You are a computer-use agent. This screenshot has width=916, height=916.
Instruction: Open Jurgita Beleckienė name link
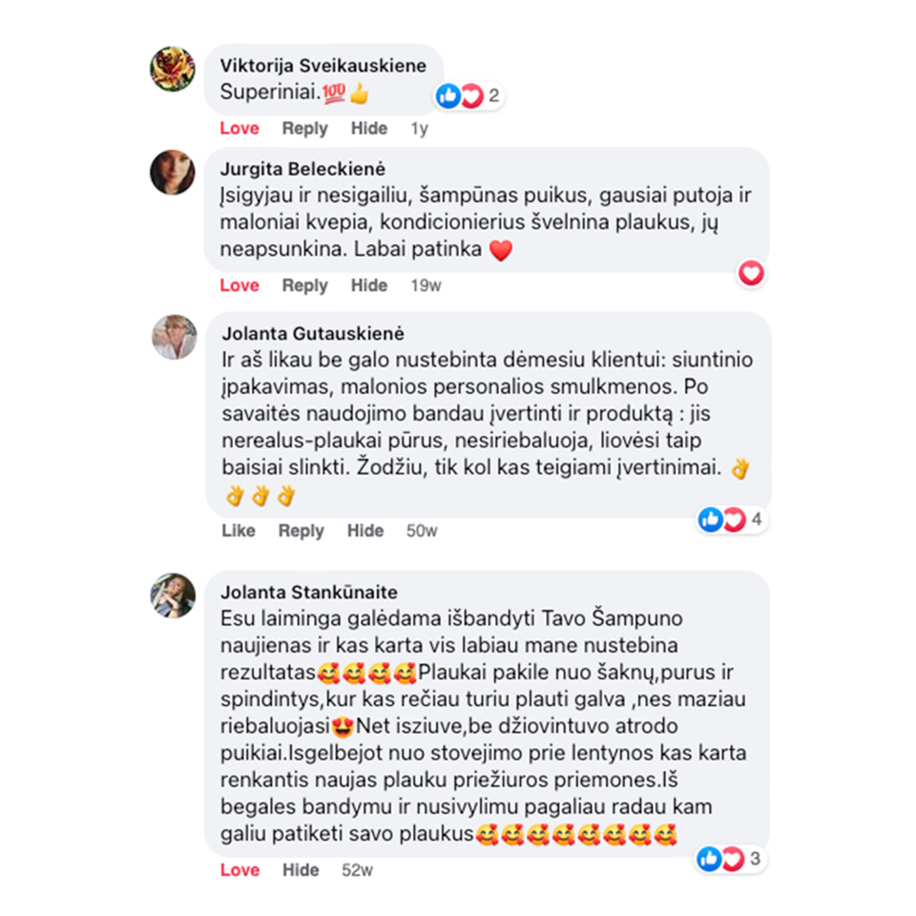(302, 170)
